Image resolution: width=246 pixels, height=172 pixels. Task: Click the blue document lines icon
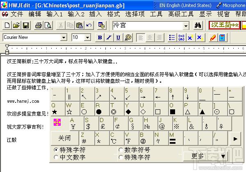[x=222, y=38]
